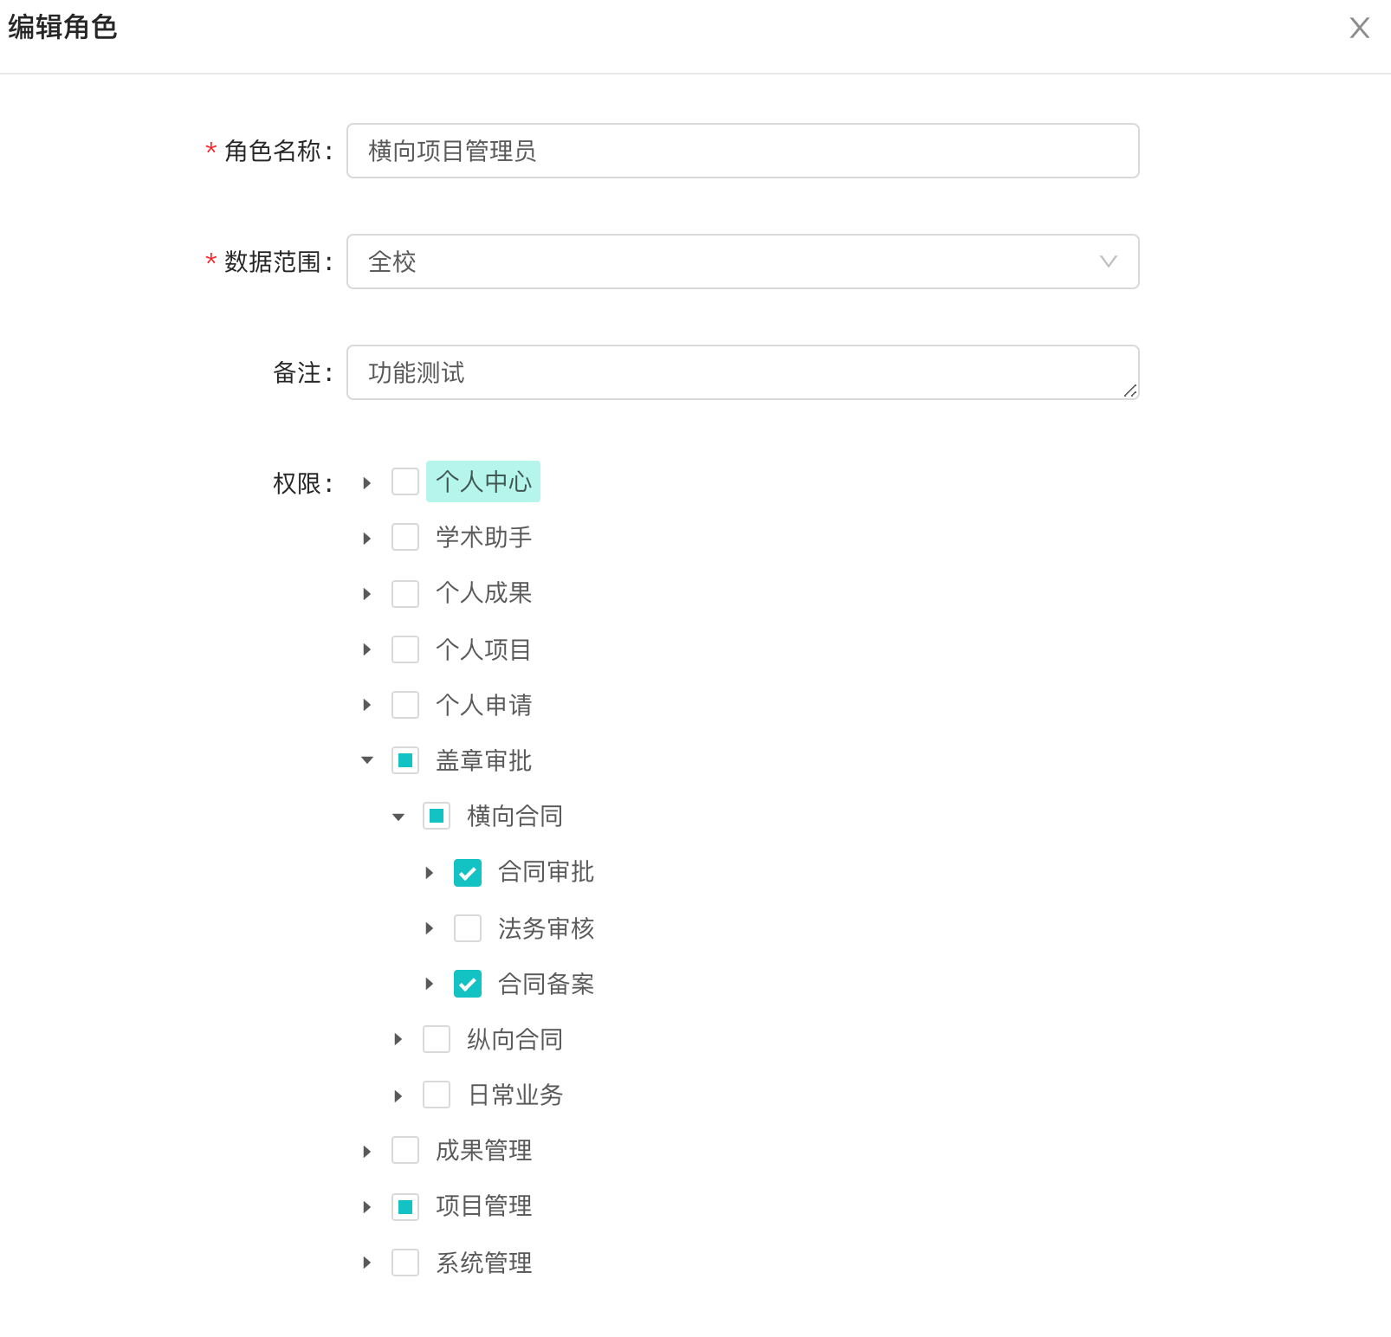This screenshot has width=1391, height=1337.
Task: Expand the 合同审批 tree node
Action: [x=430, y=872]
